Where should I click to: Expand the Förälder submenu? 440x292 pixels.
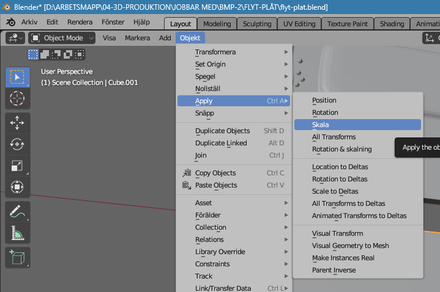click(234, 215)
